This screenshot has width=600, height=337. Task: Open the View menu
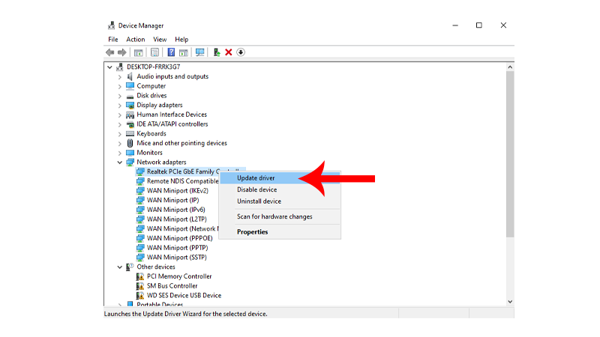pos(160,40)
